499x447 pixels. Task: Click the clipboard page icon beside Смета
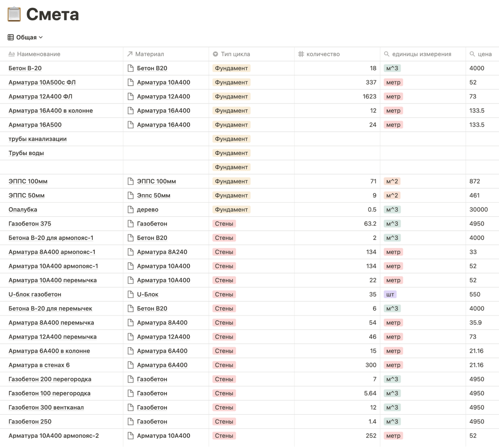[x=14, y=14]
